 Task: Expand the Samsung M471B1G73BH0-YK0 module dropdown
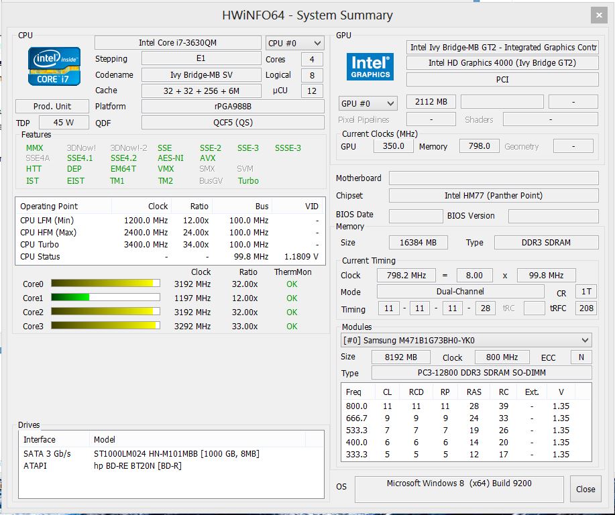[466, 340]
